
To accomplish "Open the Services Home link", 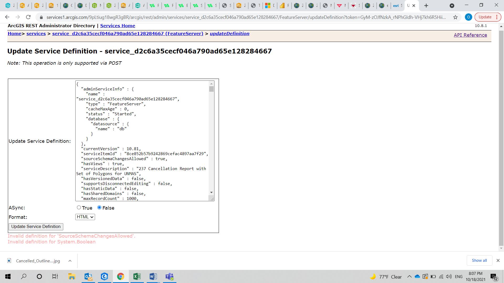I will [x=117, y=25].
